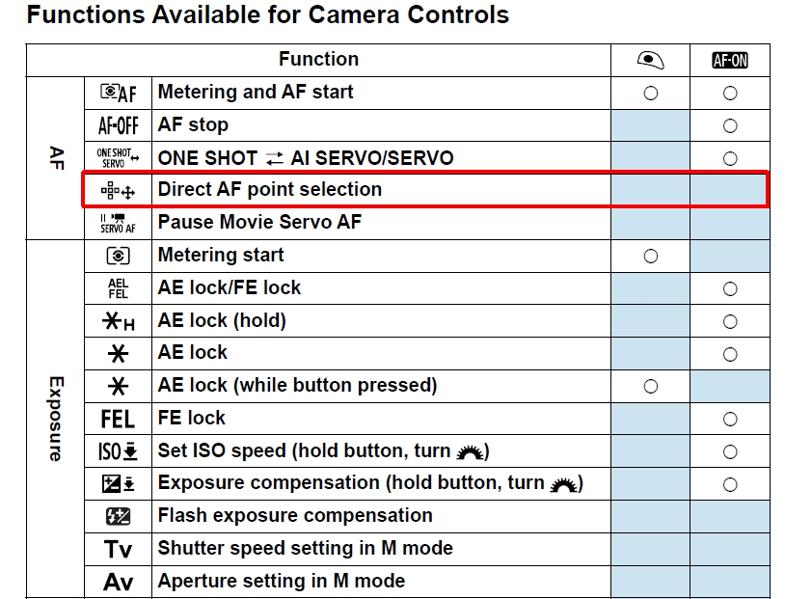Click the Direct AF point selection icon
The height and width of the screenshot is (599, 812).
[x=118, y=191]
